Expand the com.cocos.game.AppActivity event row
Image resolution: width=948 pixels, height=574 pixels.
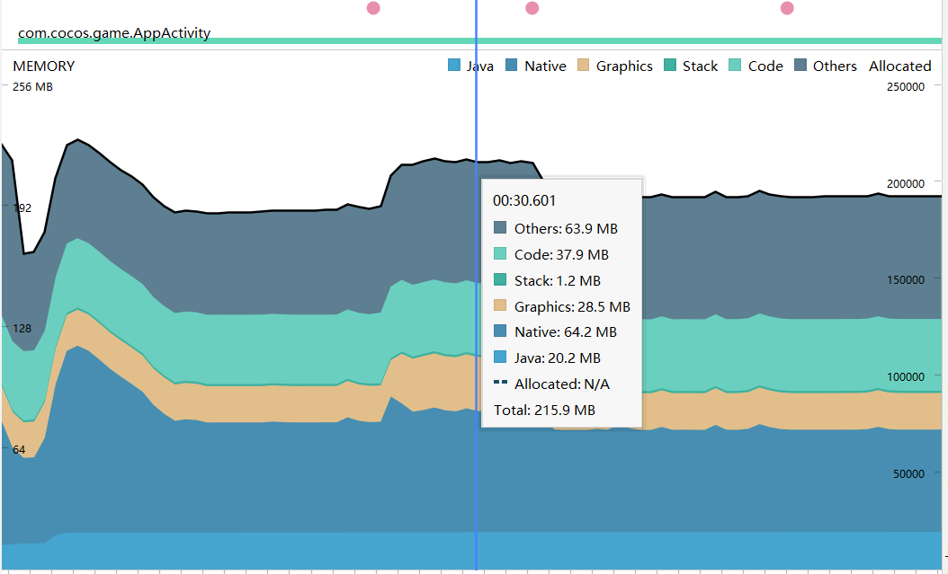pos(113,32)
